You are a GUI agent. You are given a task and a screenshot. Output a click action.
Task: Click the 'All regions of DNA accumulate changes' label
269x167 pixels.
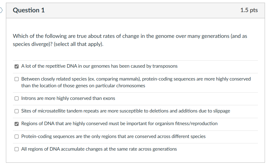pos(99,149)
